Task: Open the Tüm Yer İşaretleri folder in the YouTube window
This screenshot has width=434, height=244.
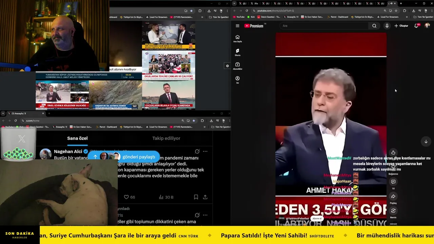Action: pos(423,17)
